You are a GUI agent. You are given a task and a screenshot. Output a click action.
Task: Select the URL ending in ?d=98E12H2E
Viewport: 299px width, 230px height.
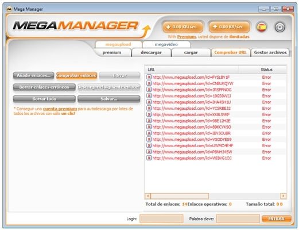click(x=192, y=121)
